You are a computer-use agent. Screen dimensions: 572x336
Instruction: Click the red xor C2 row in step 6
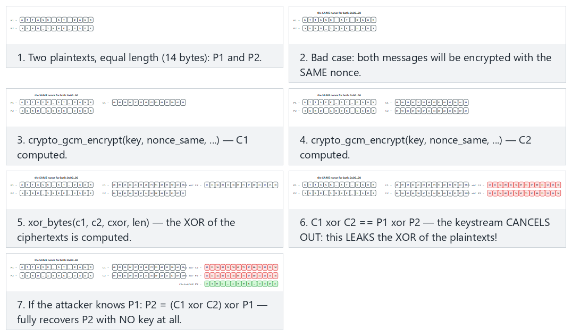(524, 185)
